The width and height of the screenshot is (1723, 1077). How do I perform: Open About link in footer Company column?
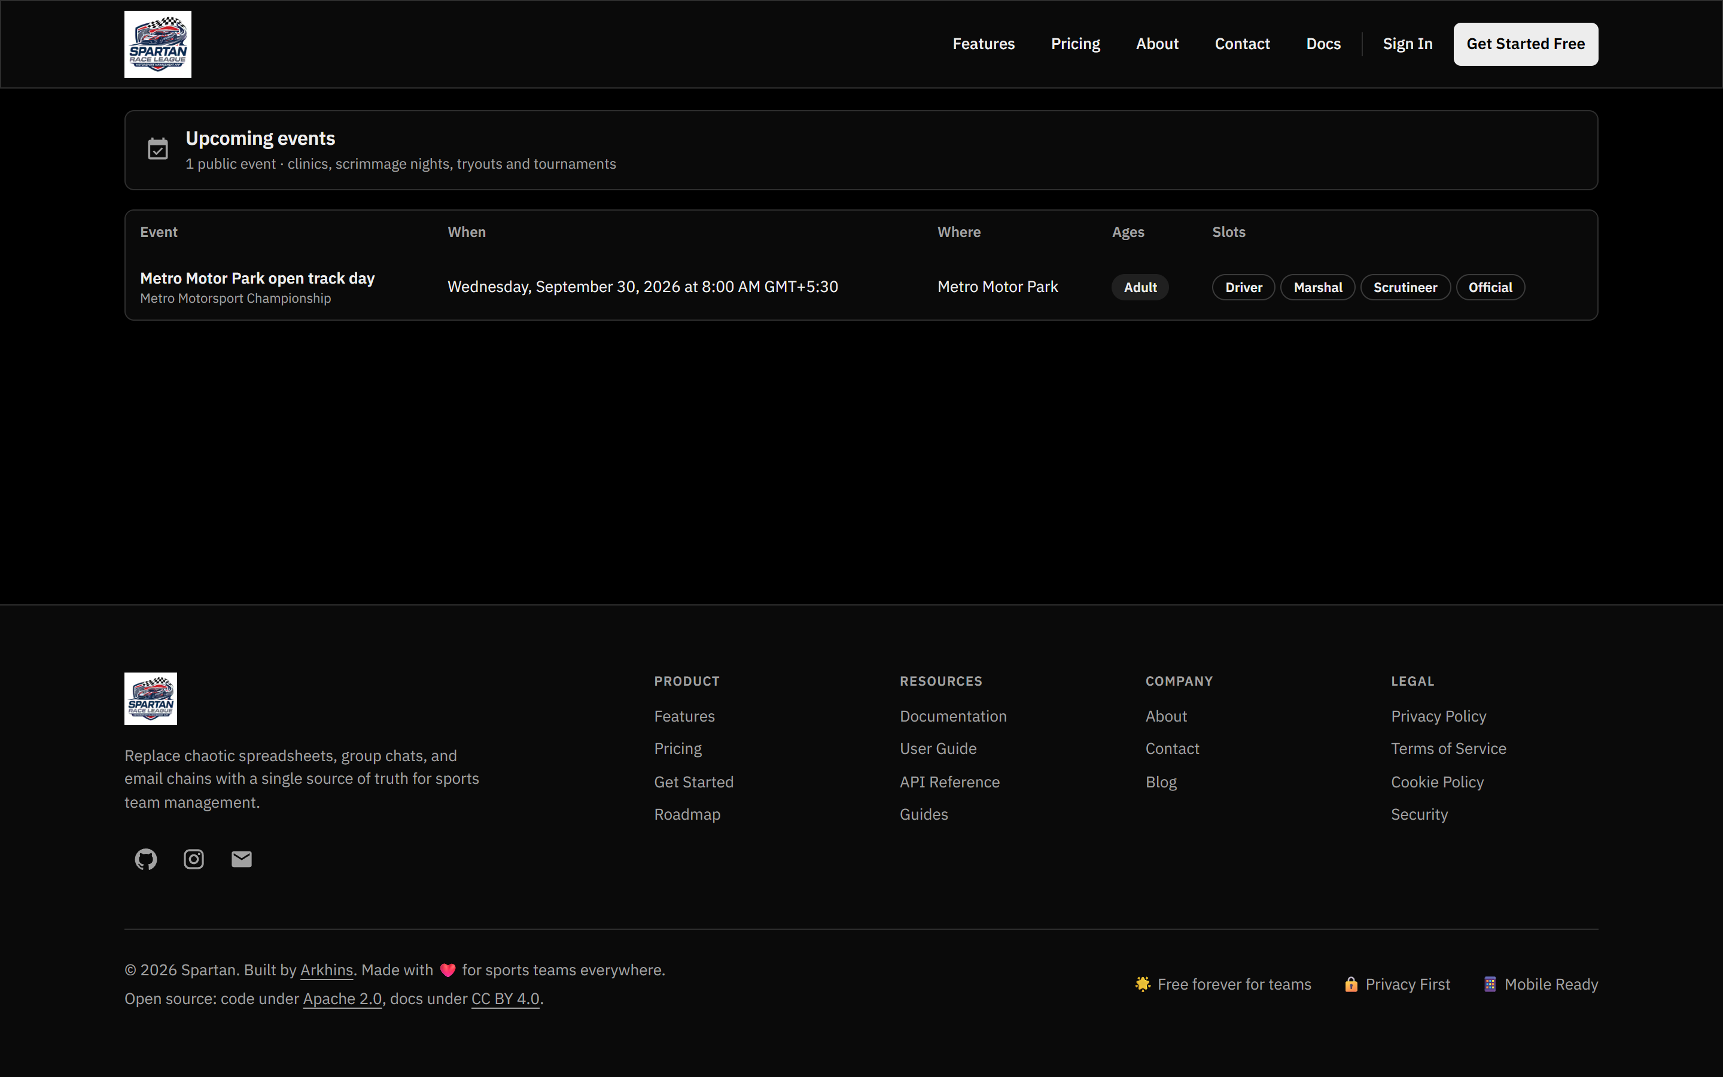1165,716
